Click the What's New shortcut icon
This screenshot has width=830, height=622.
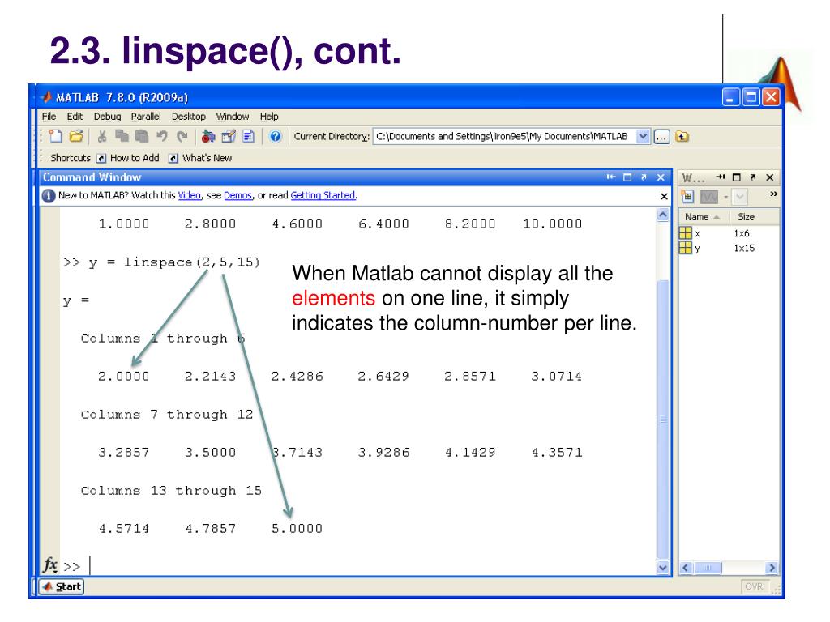[x=173, y=158]
